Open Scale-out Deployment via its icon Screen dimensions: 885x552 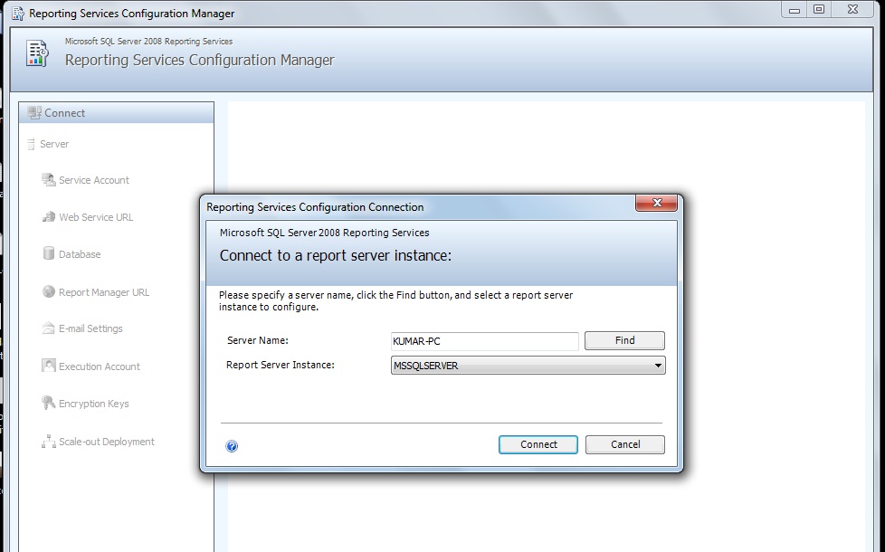47,442
